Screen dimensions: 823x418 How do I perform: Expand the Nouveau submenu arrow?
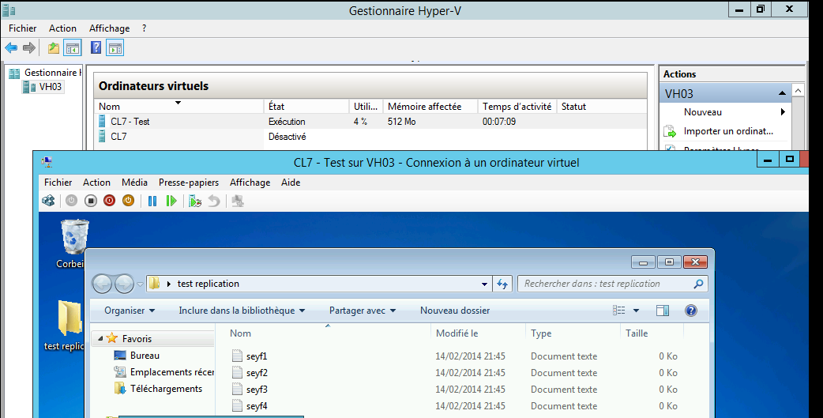[783, 112]
